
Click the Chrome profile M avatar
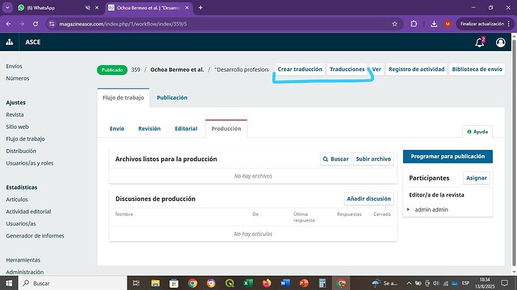(x=447, y=24)
